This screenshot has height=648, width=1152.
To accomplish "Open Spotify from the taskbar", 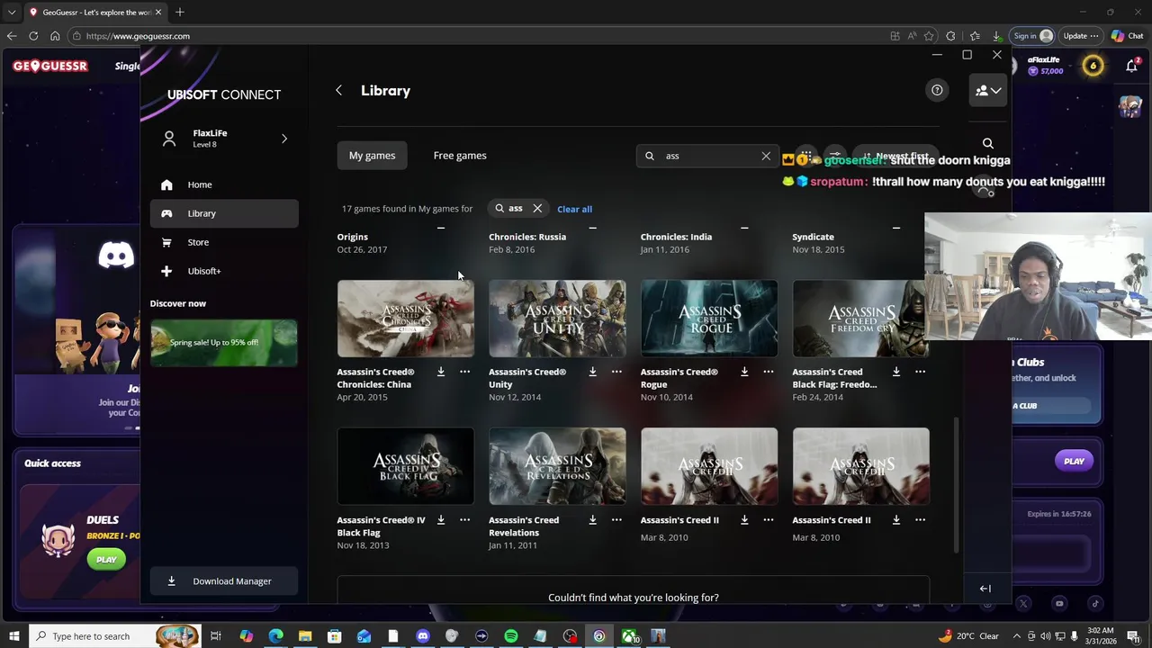I will pyautogui.click(x=510, y=636).
